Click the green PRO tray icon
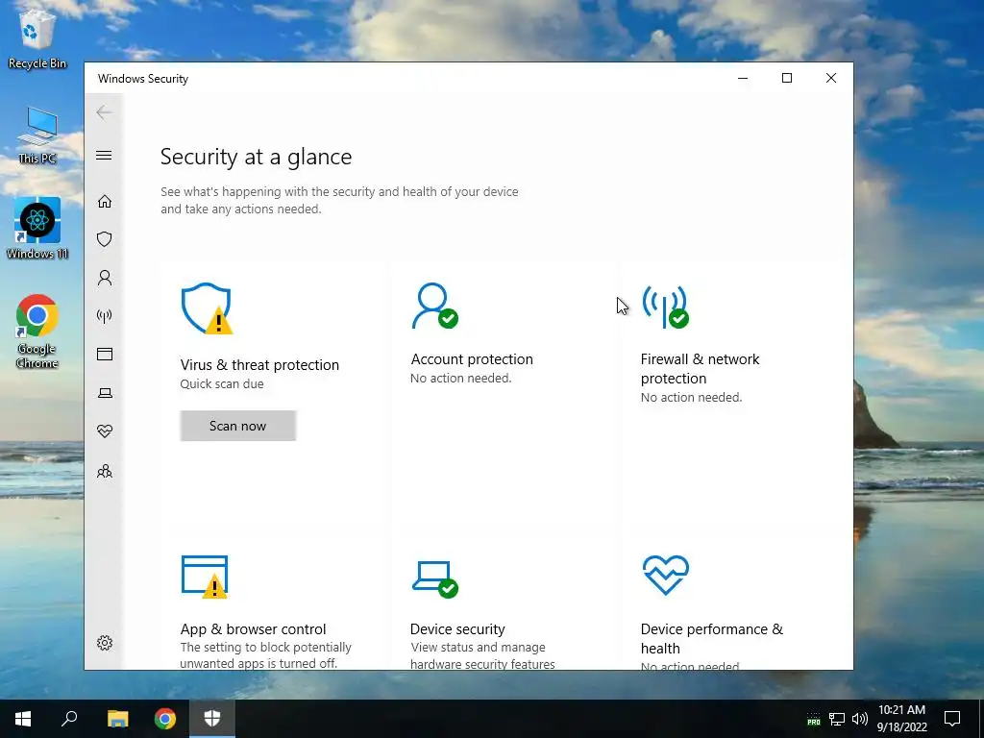 coord(814,720)
